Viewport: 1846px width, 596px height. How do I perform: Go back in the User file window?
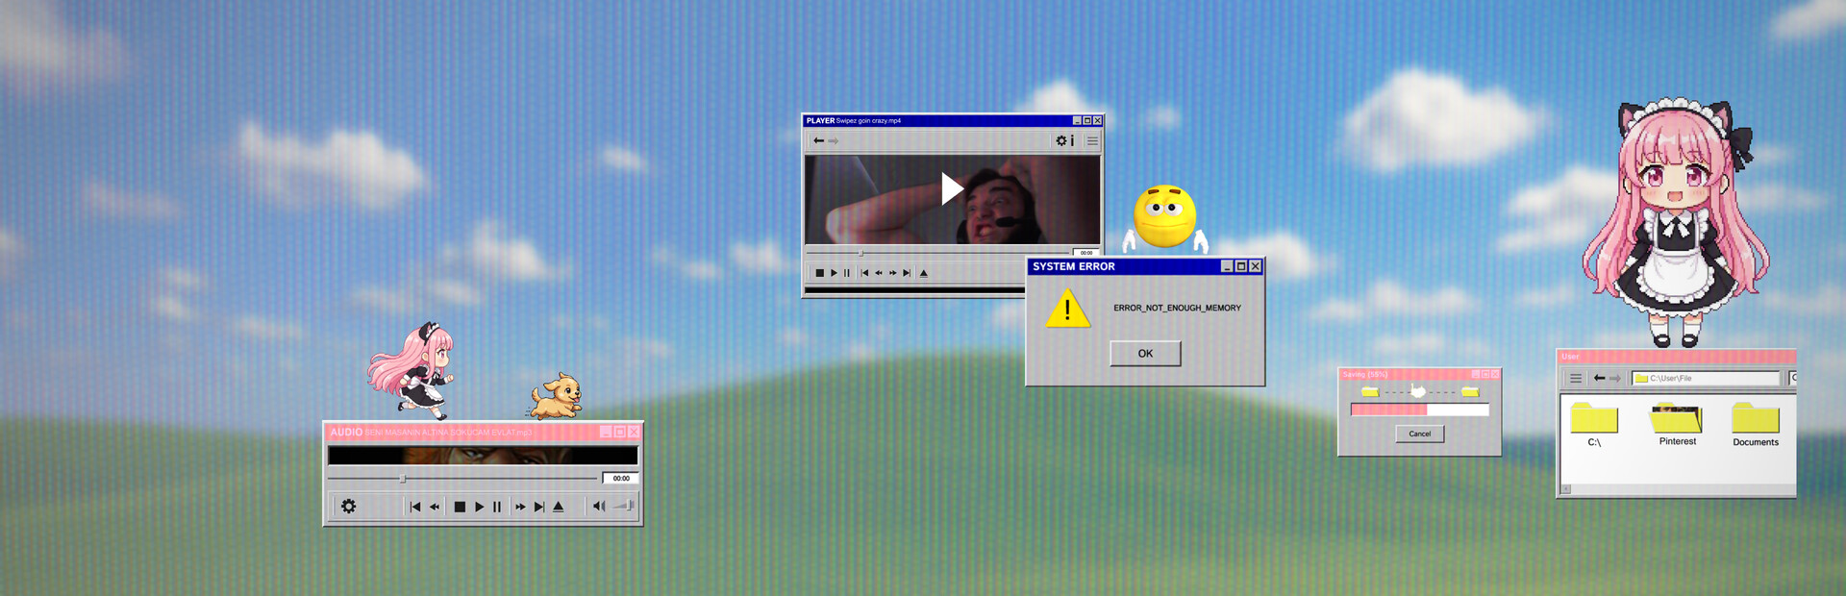tap(1599, 378)
